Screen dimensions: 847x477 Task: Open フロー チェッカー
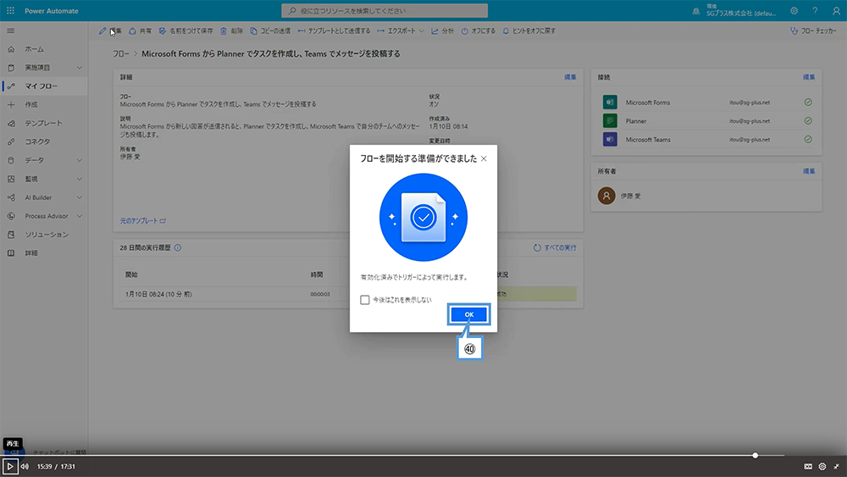point(813,31)
